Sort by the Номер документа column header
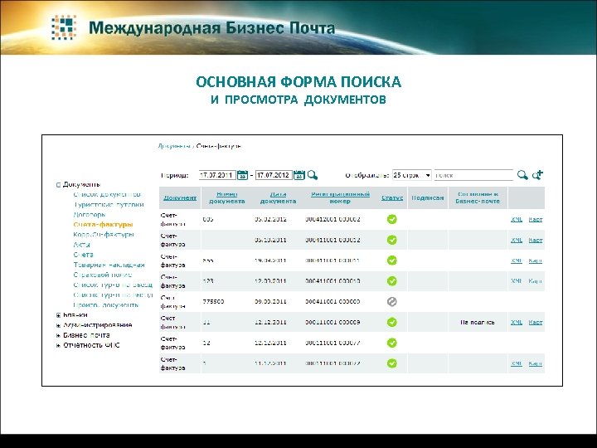The height and width of the screenshot is (448, 597). click(227, 197)
